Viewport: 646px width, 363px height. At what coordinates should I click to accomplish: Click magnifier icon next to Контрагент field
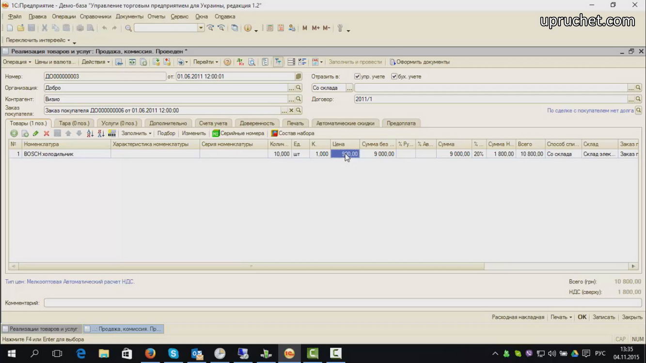tap(299, 99)
